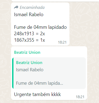Click quoted Beatriz Union name inside reply
Screen dimensions: 99x103
pyautogui.click(x=29, y=63)
